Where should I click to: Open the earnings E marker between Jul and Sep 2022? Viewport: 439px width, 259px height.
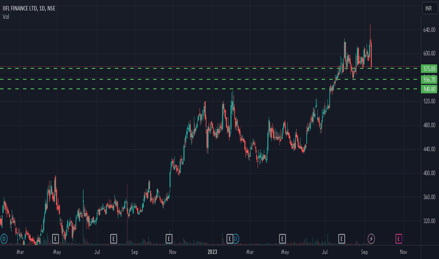click(x=114, y=239)
